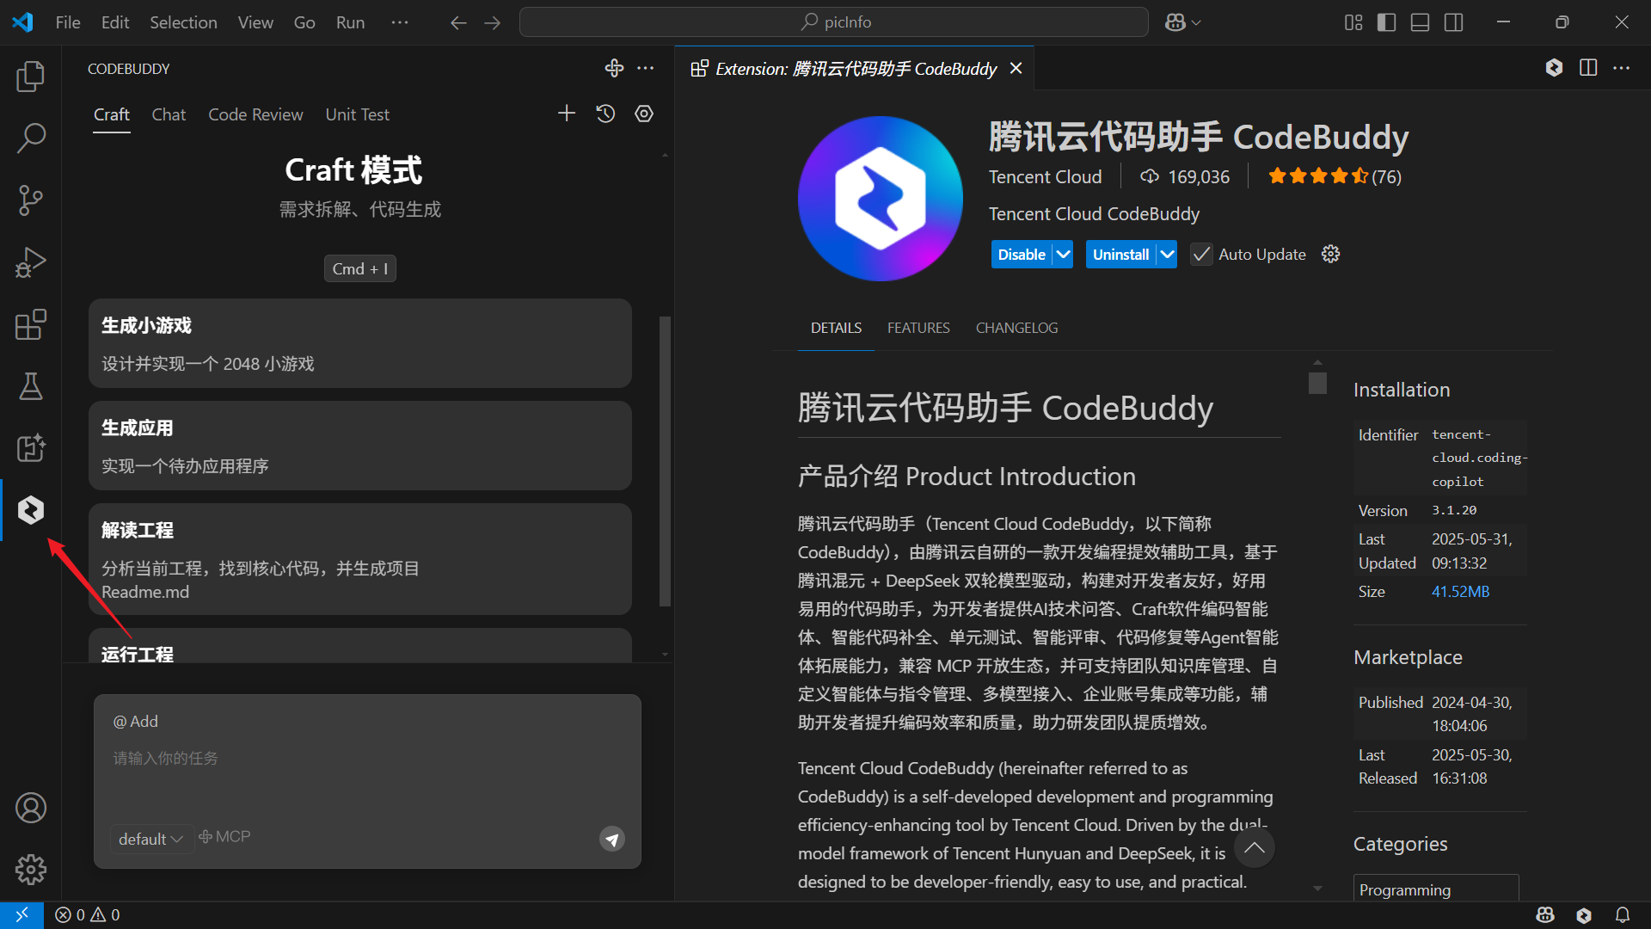The image size is (1651, 929).
Task: Select the 解读工程 suggestion card
Action: click(360, 559)
